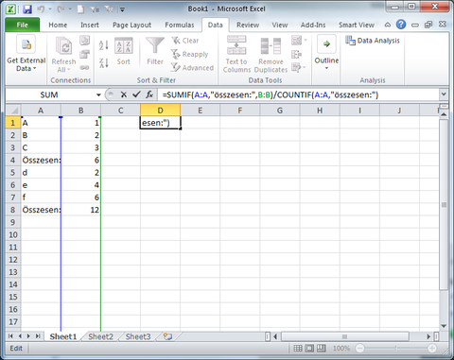Open the Sort dialog button
Screen dimensions: 454x360
coord(123,52)
